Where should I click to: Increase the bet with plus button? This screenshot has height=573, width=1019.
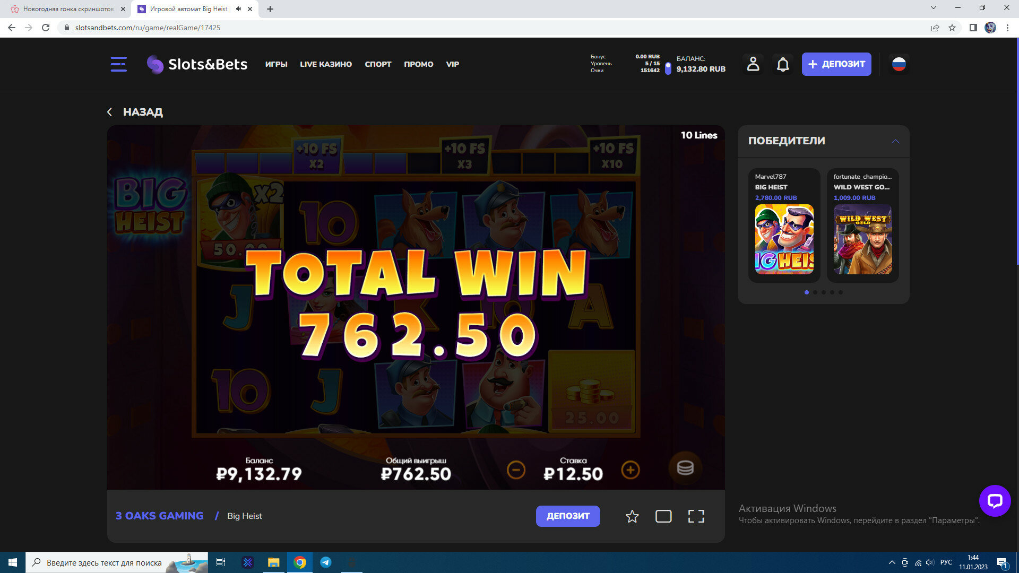(631, 470)
